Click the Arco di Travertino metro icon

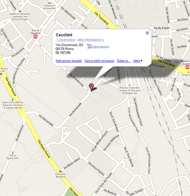click(35, 36)
